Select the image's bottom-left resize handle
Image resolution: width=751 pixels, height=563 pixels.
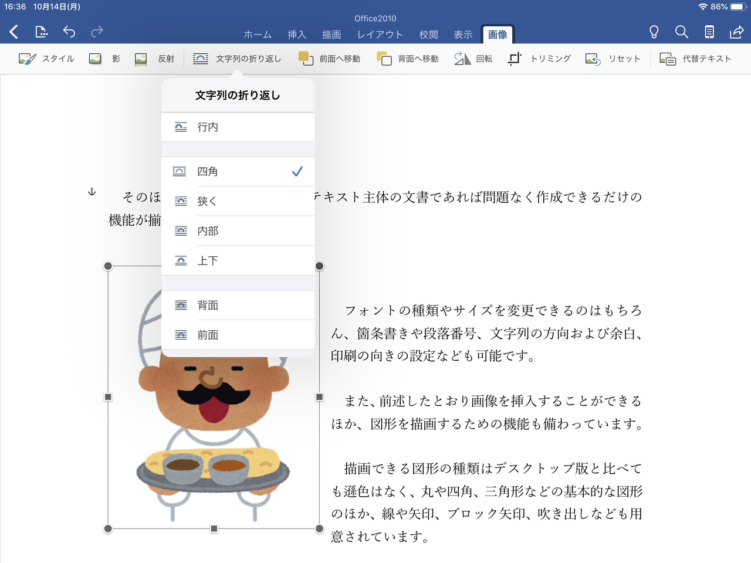point(108,528)
